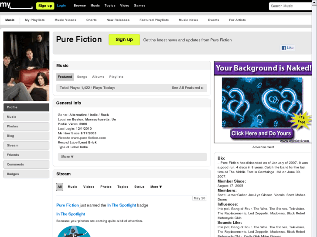Click the Login link
Image resolution: width=317 pixels, height=237 pixels.
point(61,6)
